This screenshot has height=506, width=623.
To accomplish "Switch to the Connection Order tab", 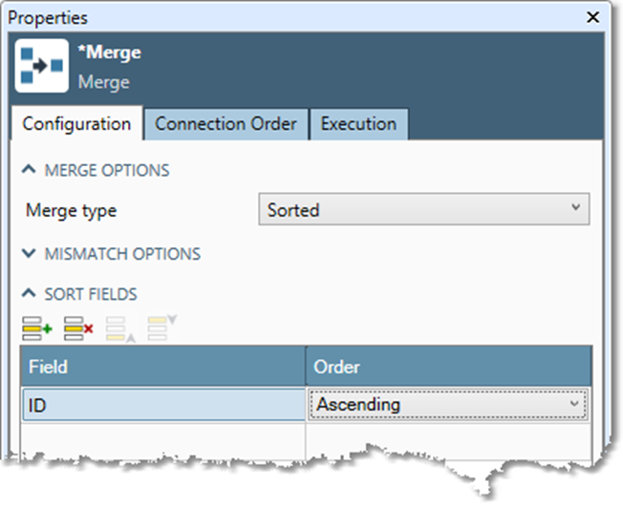I will 226,124.
